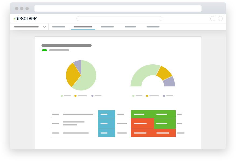Click the purple legend dot below the donut chart
Image resolution: width=236 pixels, height=161 pixels.
point(164,96)
